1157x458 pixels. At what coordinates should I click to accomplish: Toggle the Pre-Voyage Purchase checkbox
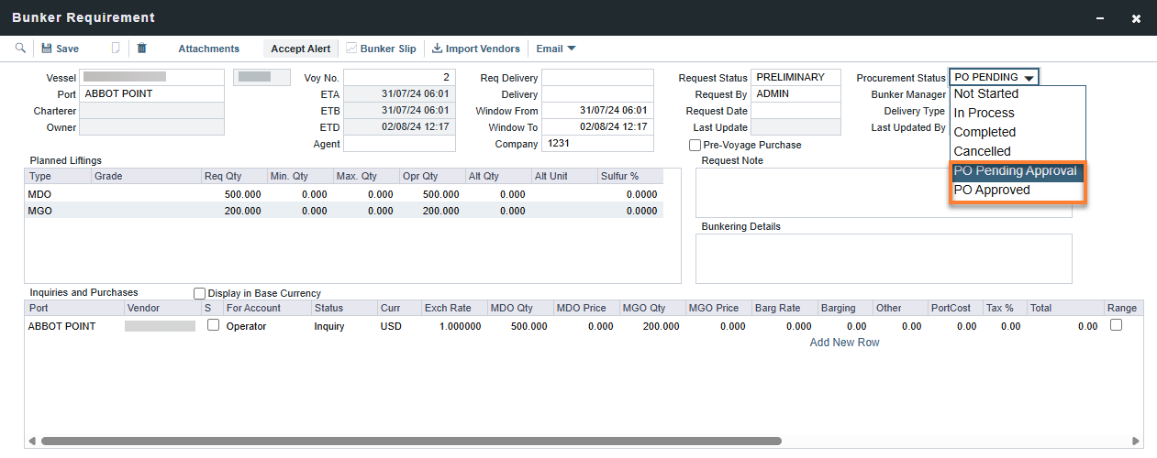(x=695, y=145)
